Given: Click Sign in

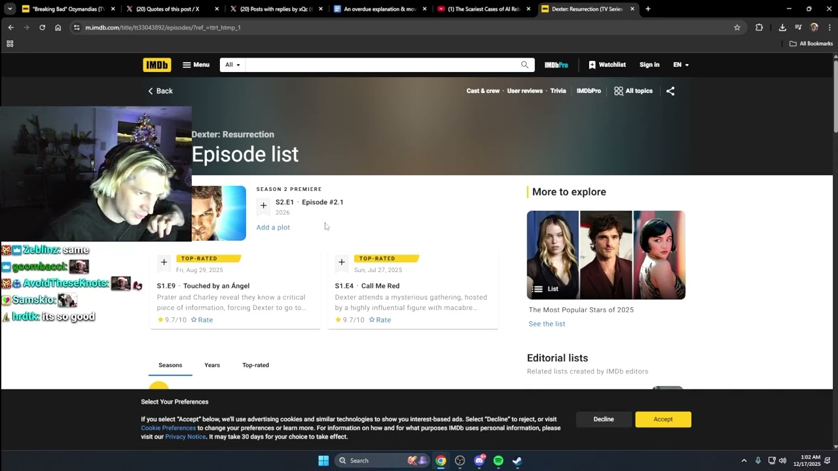Looking at the screenshot, I should (649, 65).
